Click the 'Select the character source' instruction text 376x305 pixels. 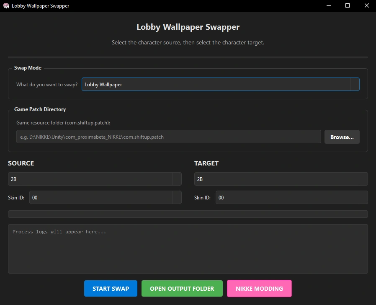(x=188, y=42)
